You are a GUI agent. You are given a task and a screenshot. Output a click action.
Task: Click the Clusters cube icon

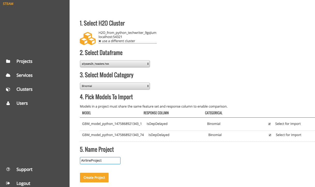8,89
